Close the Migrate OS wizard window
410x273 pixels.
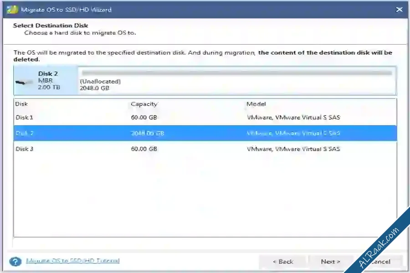(x=399, y=10)
